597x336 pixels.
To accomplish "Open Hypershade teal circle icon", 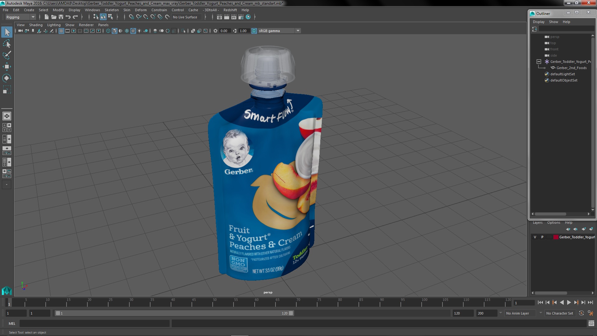I will [x=248, y=17].
